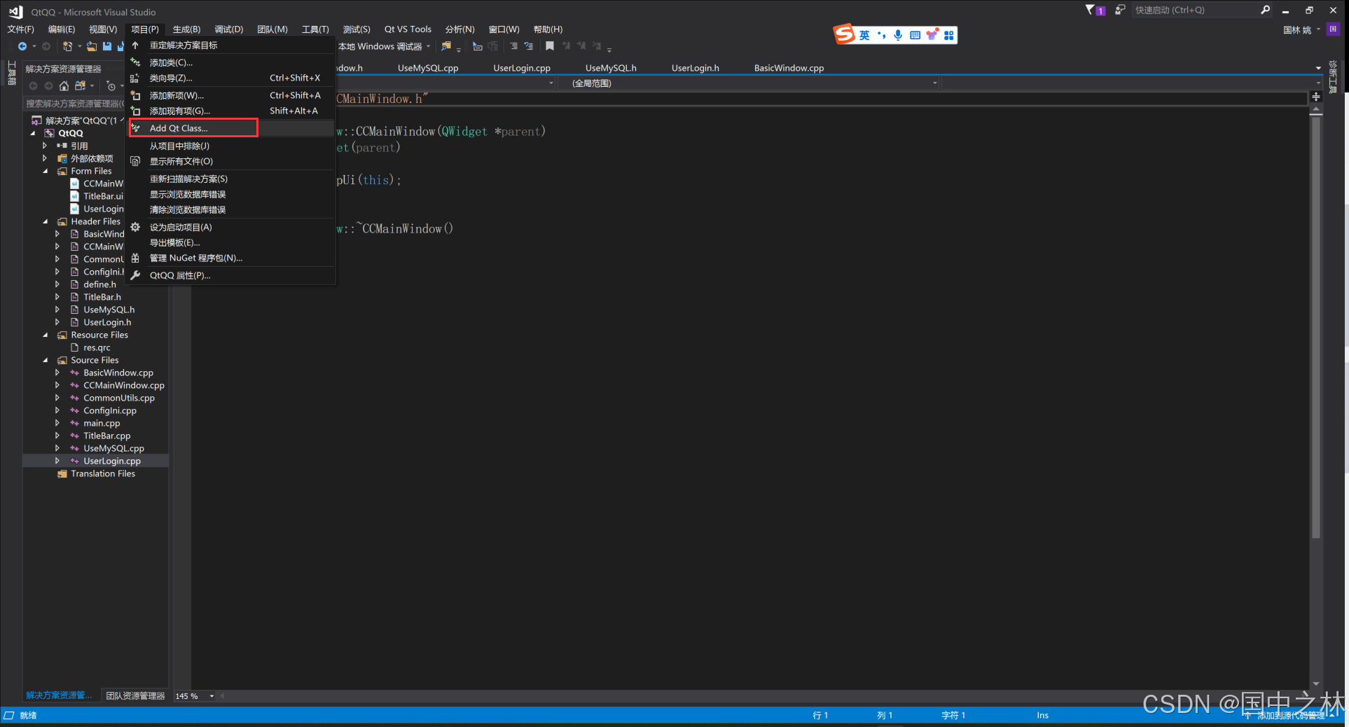Image resolution: width=1349 pixels, height=727 pixels.
Task: Collapse the QtQQ project node
Action: (33, 133)
